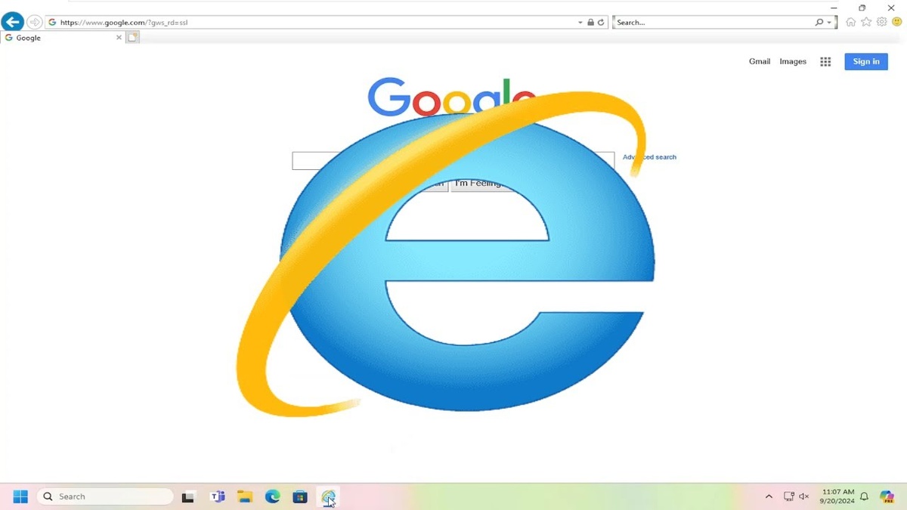The width and height of the screenshot is (907, 510).
Task: Launch Microsoft Teams from the taskbar
Action: (x=218, y=496)
